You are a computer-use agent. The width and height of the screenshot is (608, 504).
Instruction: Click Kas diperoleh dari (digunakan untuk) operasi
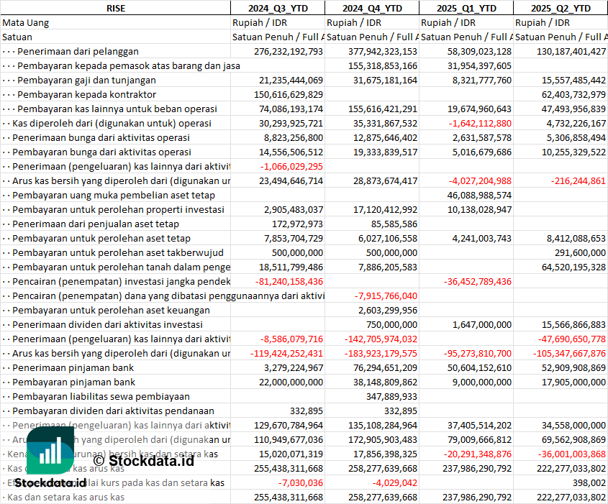[x=112, y=123]
